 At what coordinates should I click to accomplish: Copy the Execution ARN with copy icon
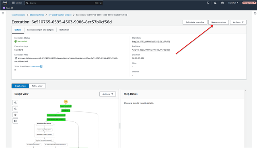(x=16, y=58)
